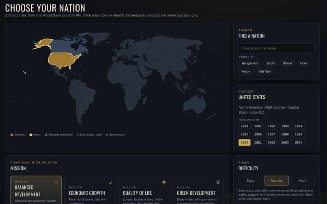Viewport: 327px width, 204px height.
Task: Click the 'SUGGESTED' label
Action: pos(246,57)
